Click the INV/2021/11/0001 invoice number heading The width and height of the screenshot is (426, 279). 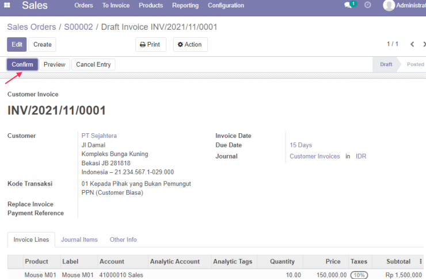(56, 111)
